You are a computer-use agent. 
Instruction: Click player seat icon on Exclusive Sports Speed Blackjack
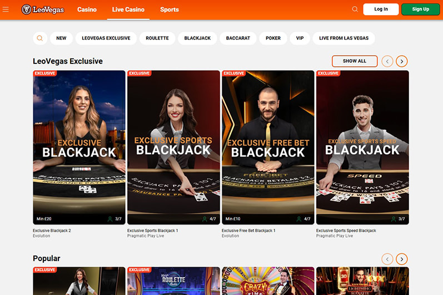[394, 219]
